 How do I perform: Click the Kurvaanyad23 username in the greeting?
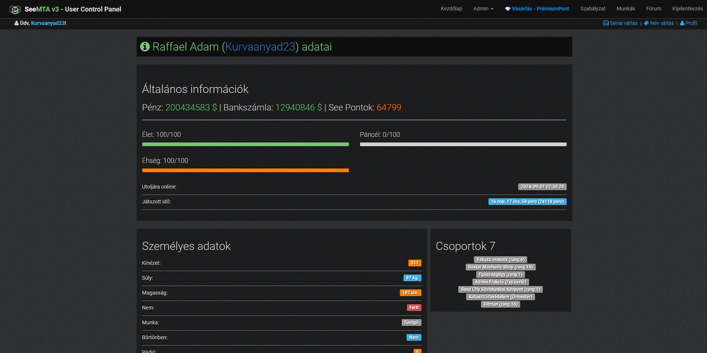pos(48,23)
